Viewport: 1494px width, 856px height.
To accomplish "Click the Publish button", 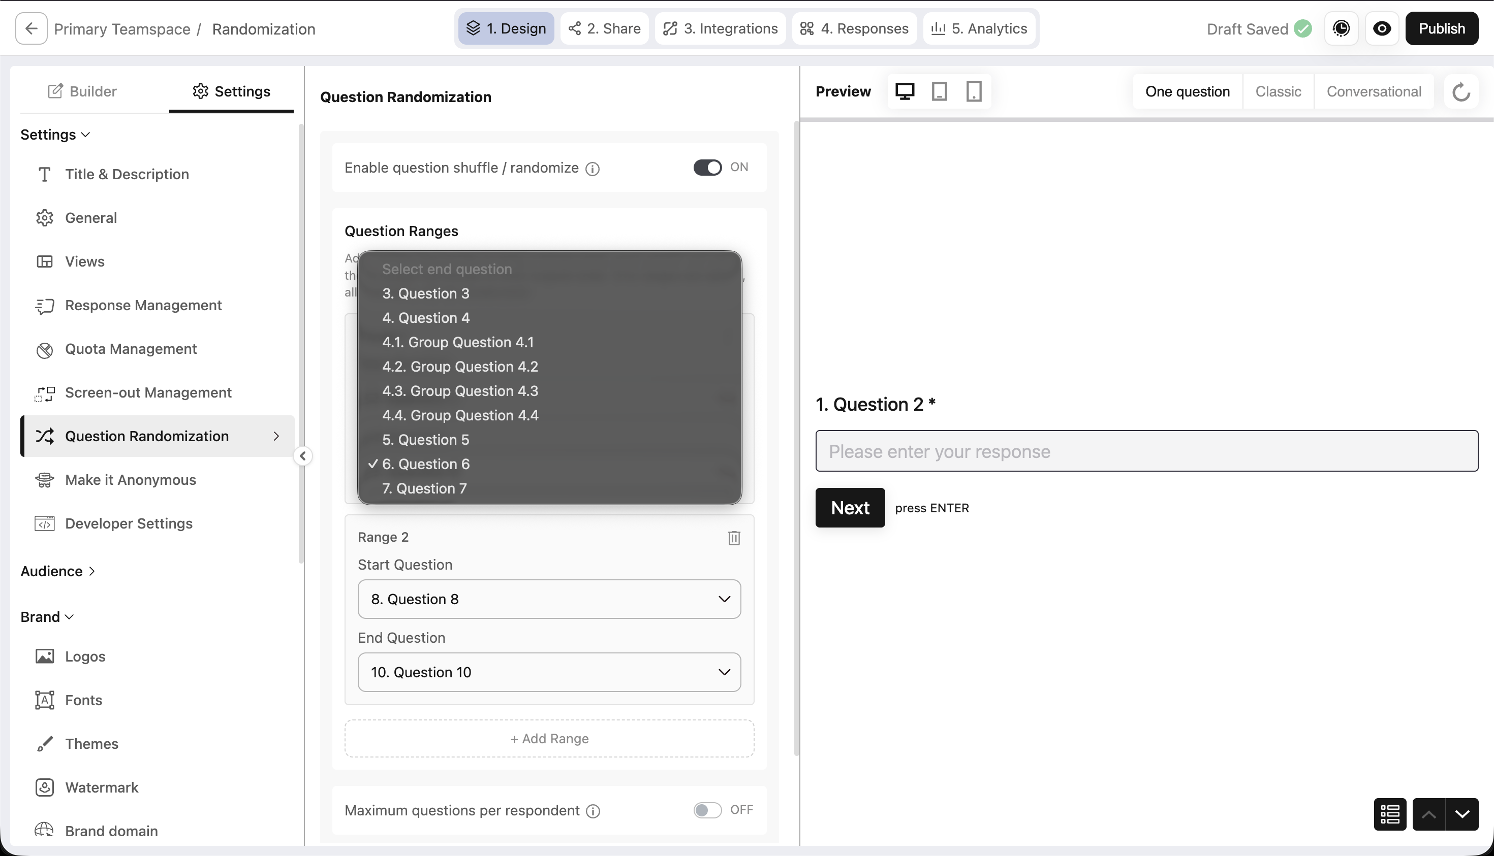I will [x=1442, y=29].
